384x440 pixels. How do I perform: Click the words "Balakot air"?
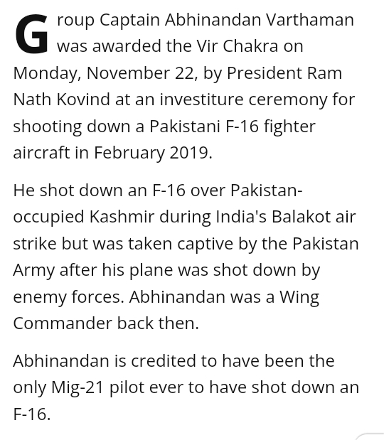(x=314, y=217)
